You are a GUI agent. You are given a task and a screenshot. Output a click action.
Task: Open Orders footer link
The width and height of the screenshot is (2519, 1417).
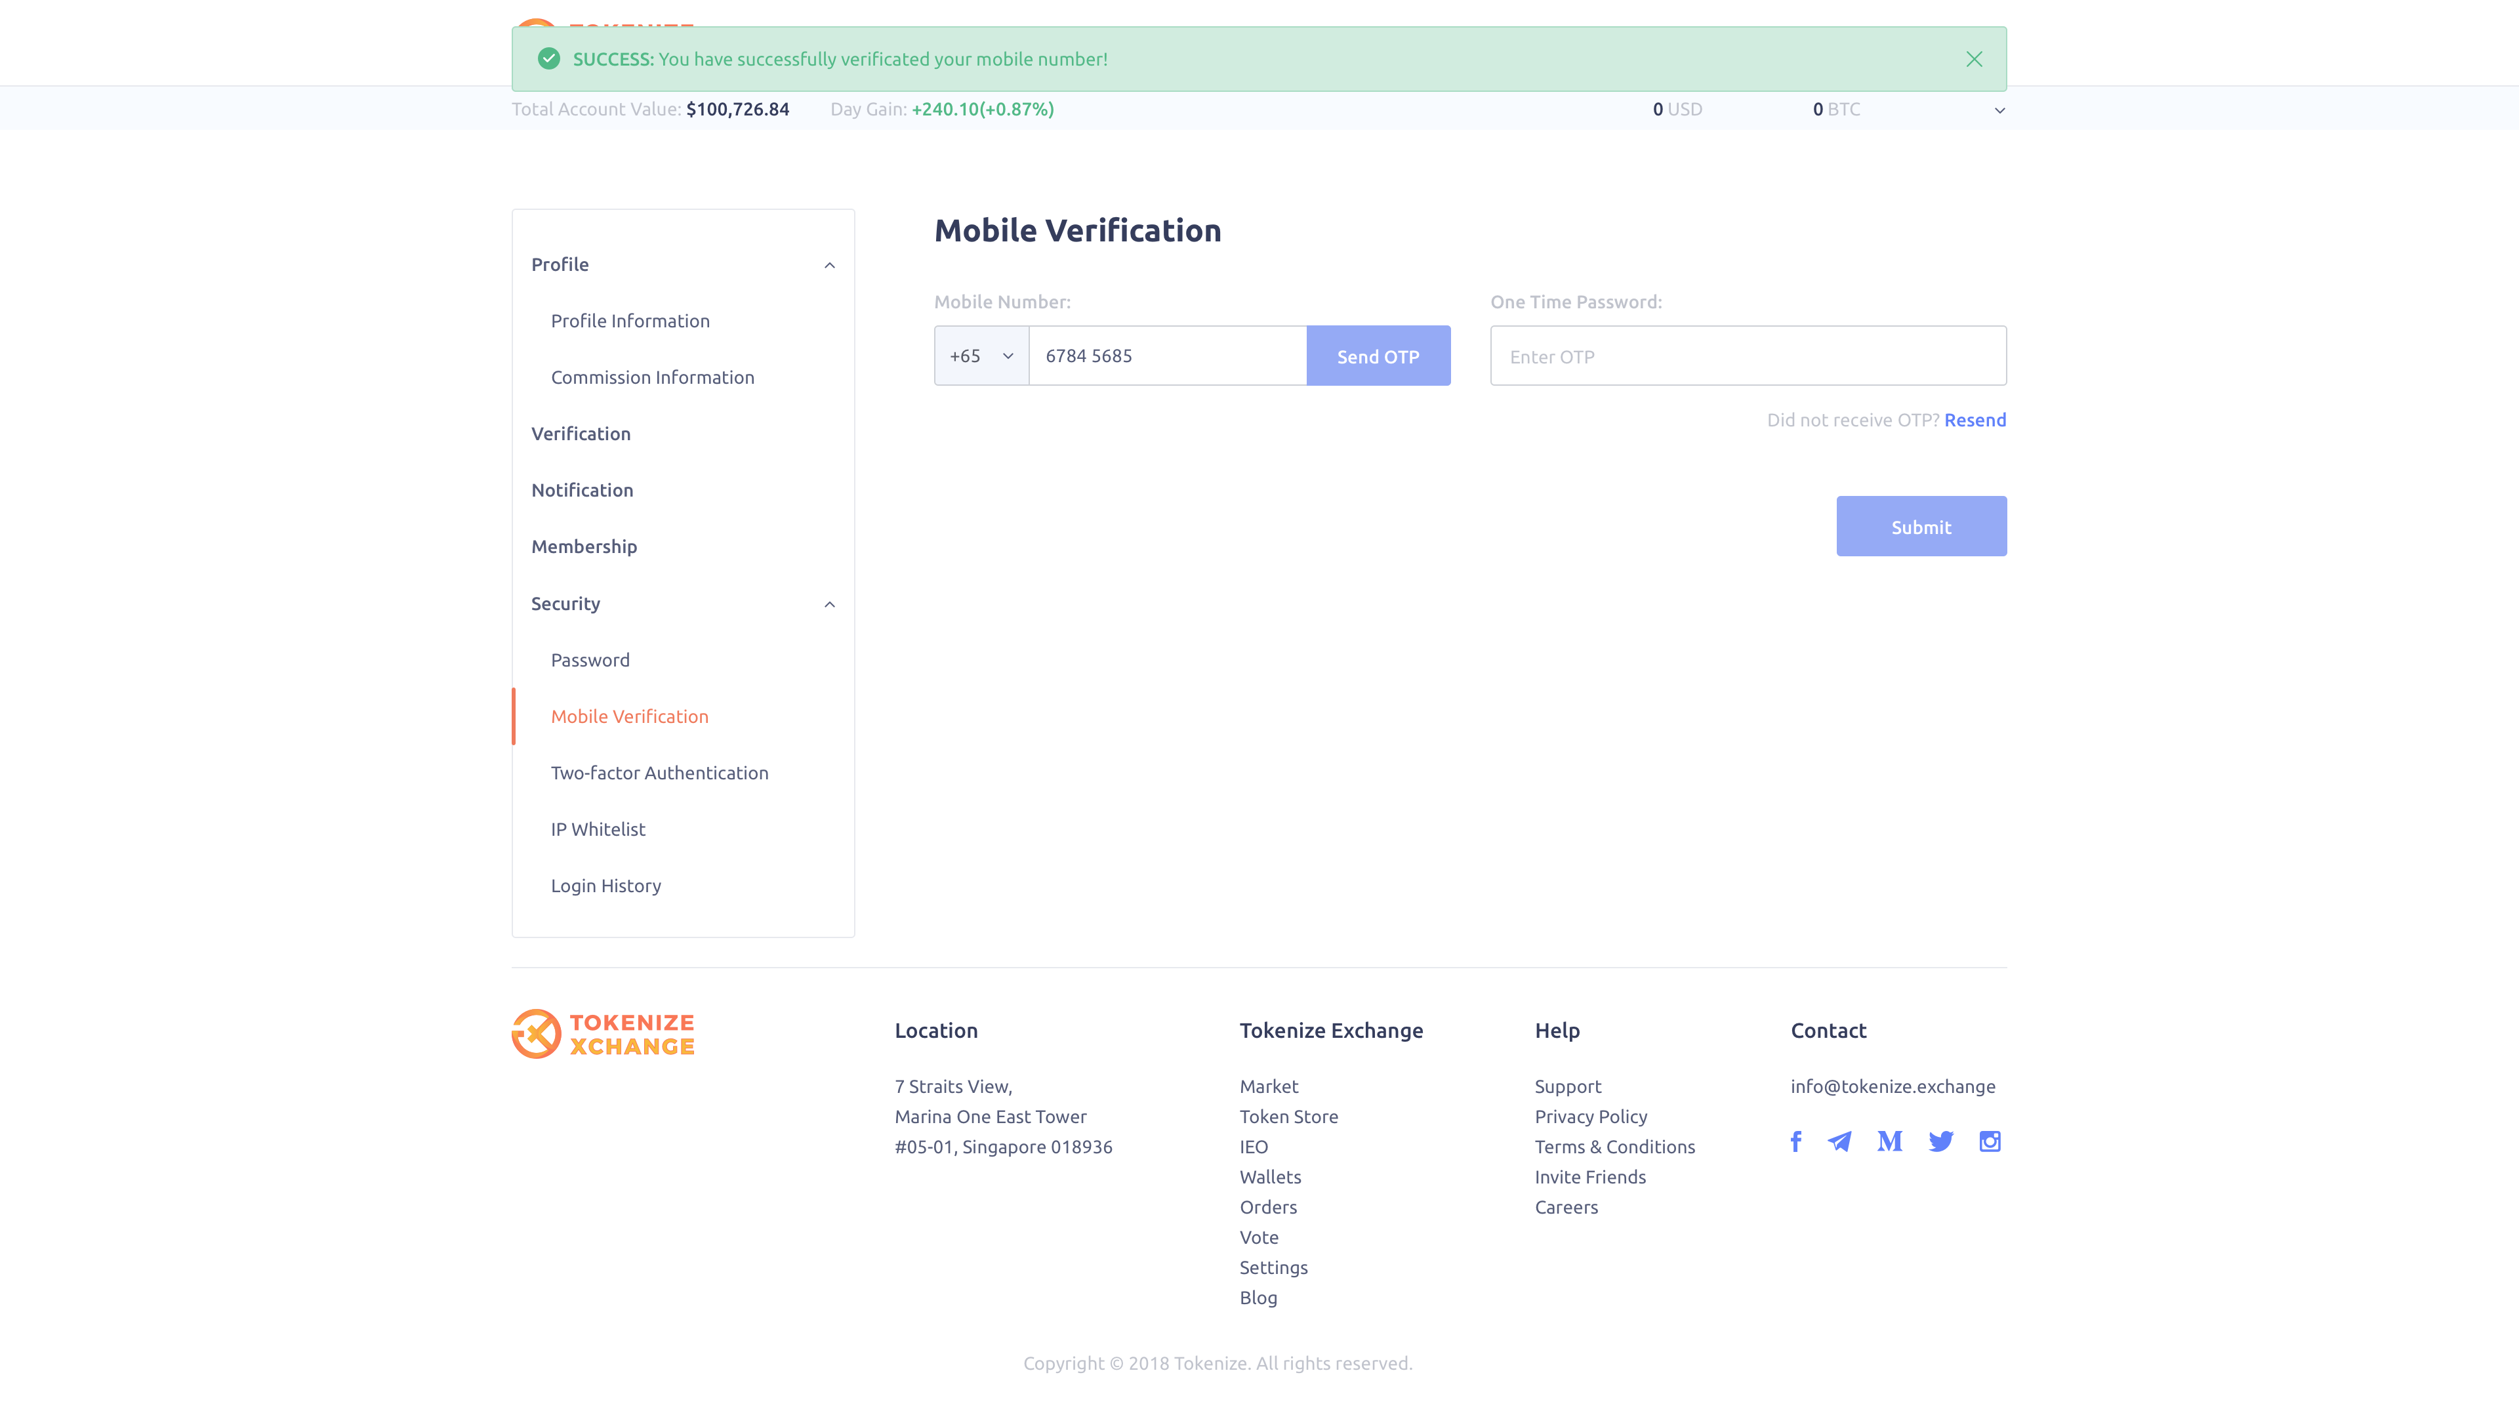[x=1267, y=1208]
